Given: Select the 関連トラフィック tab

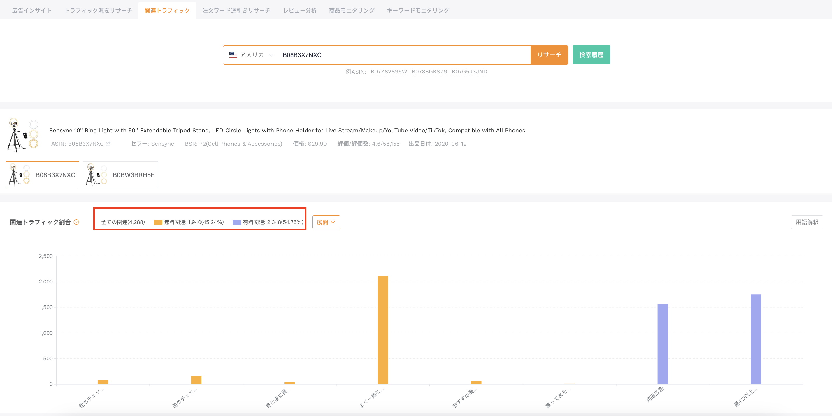Looking at the screenshot, I should [x=167, y=10].
